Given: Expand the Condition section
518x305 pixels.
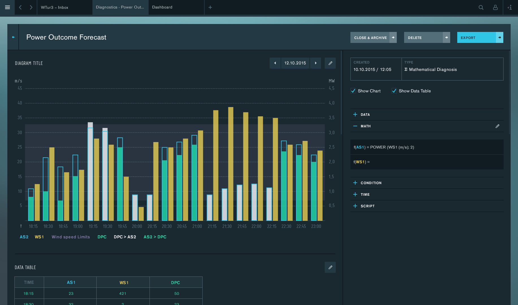Looking at the screenshot, I should coord(355,183).
